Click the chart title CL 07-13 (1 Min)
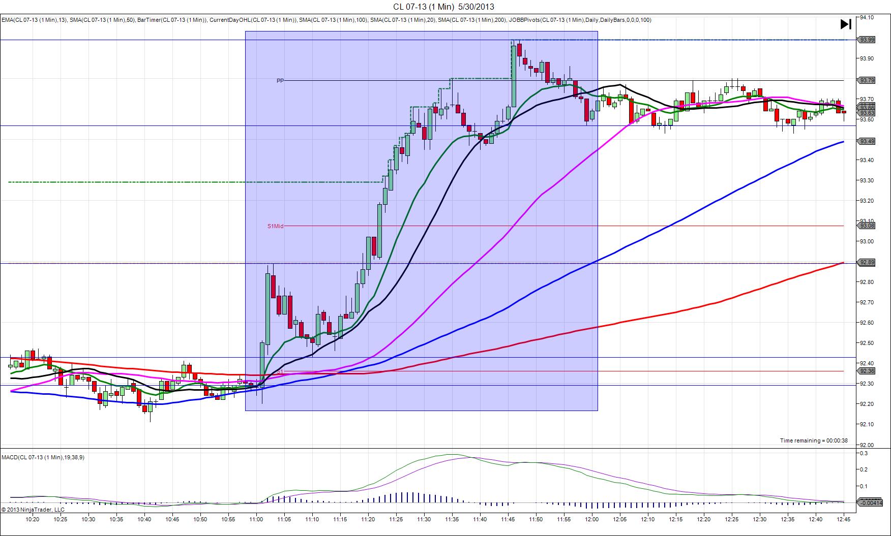891x536 pixels. [423, 7]
